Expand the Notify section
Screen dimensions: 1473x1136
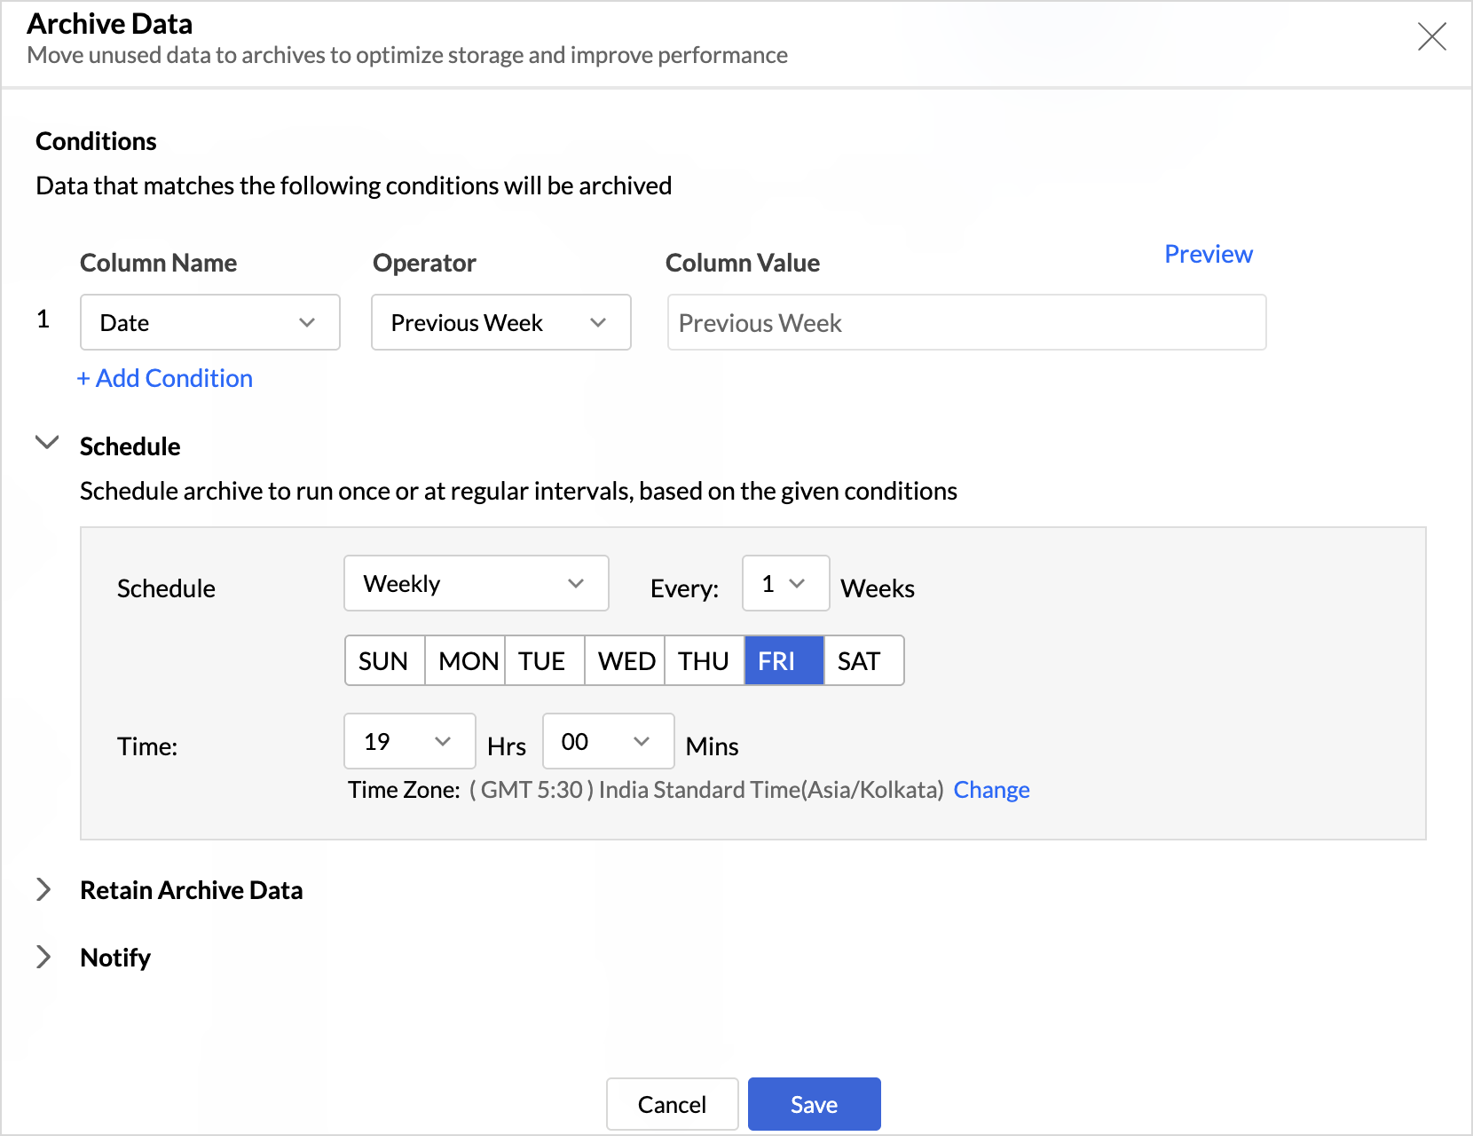pos(43,957)
